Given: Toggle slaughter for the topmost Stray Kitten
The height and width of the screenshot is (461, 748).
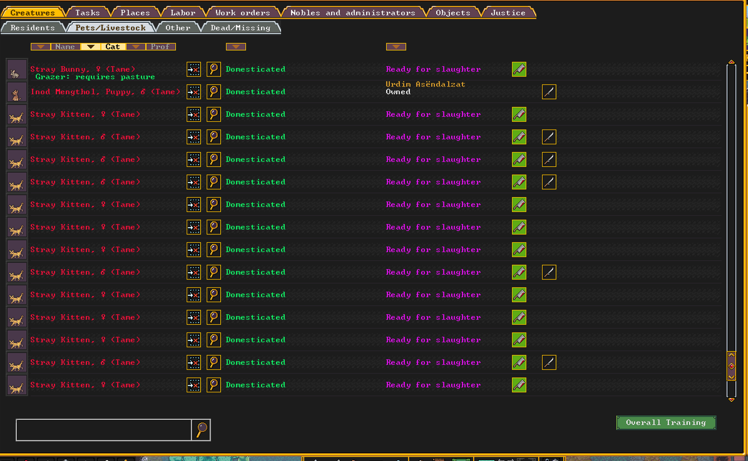Looking at the screenshot, I should 519,115.
